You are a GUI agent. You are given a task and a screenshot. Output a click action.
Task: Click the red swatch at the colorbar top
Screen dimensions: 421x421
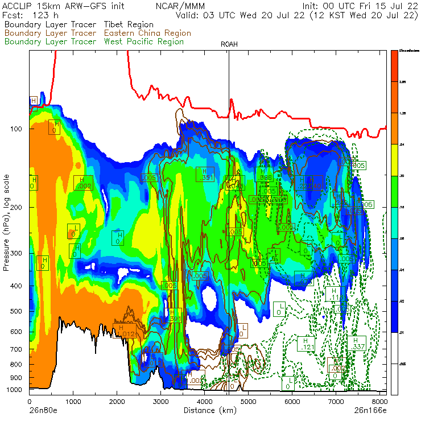[394, 66]
